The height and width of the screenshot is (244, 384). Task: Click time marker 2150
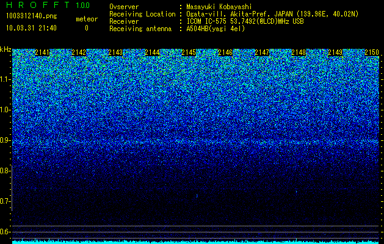pos(372,52)
